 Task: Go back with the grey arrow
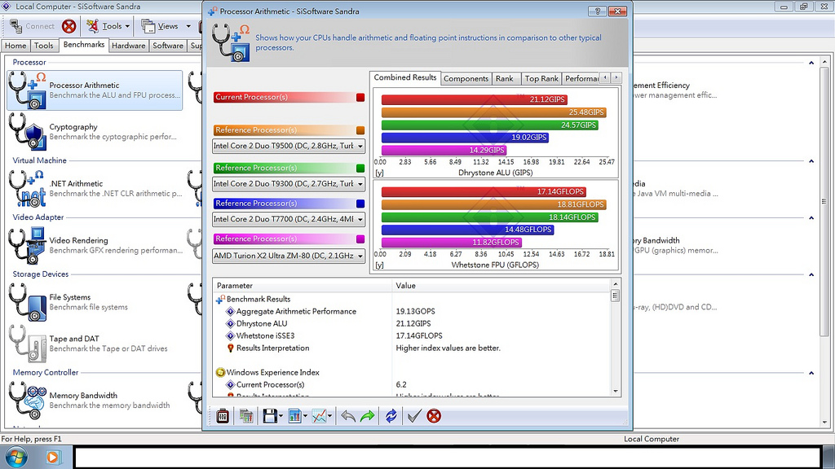coord(347,416)
